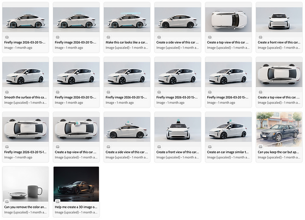Click 'Image (upscaled)' label under 'Smooth the surface' title
This screenshot has width=305, height=220.
point(16,103)
